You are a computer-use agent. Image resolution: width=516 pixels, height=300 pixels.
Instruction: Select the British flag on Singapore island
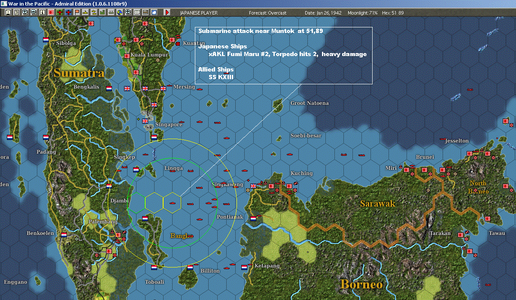(145, 121)
